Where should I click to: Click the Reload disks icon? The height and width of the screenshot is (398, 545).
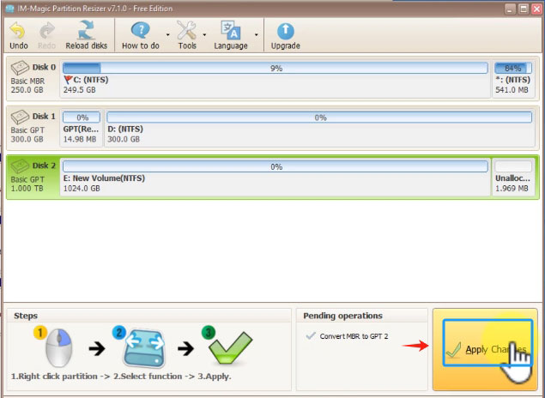(x=86, y=30)
